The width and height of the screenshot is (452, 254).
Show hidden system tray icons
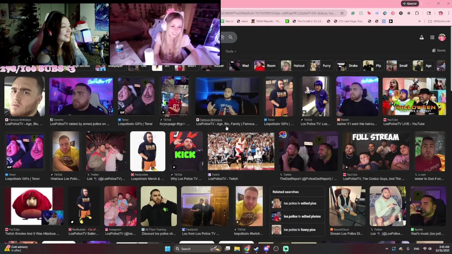pyautogui.click(x=387, y=249)
